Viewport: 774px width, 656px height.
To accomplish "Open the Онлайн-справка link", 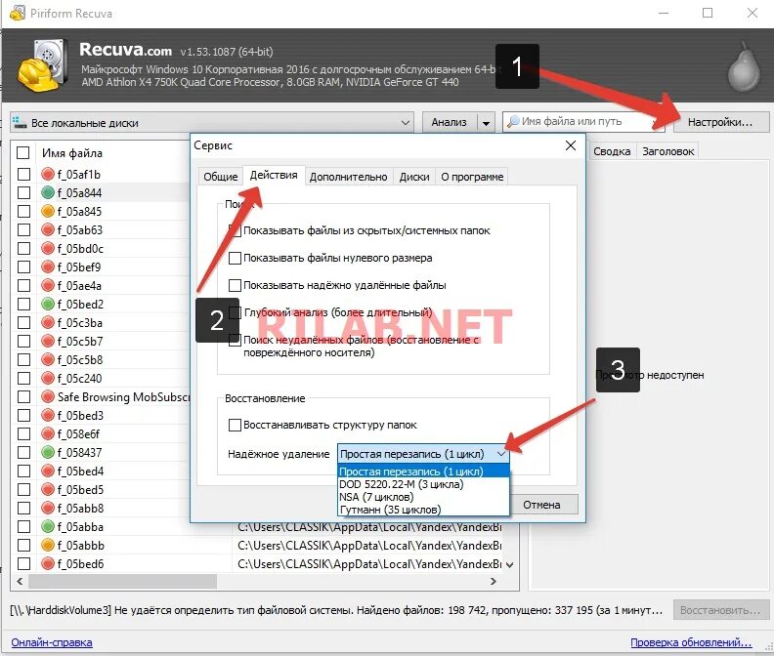I will click(x=52, y=642).
